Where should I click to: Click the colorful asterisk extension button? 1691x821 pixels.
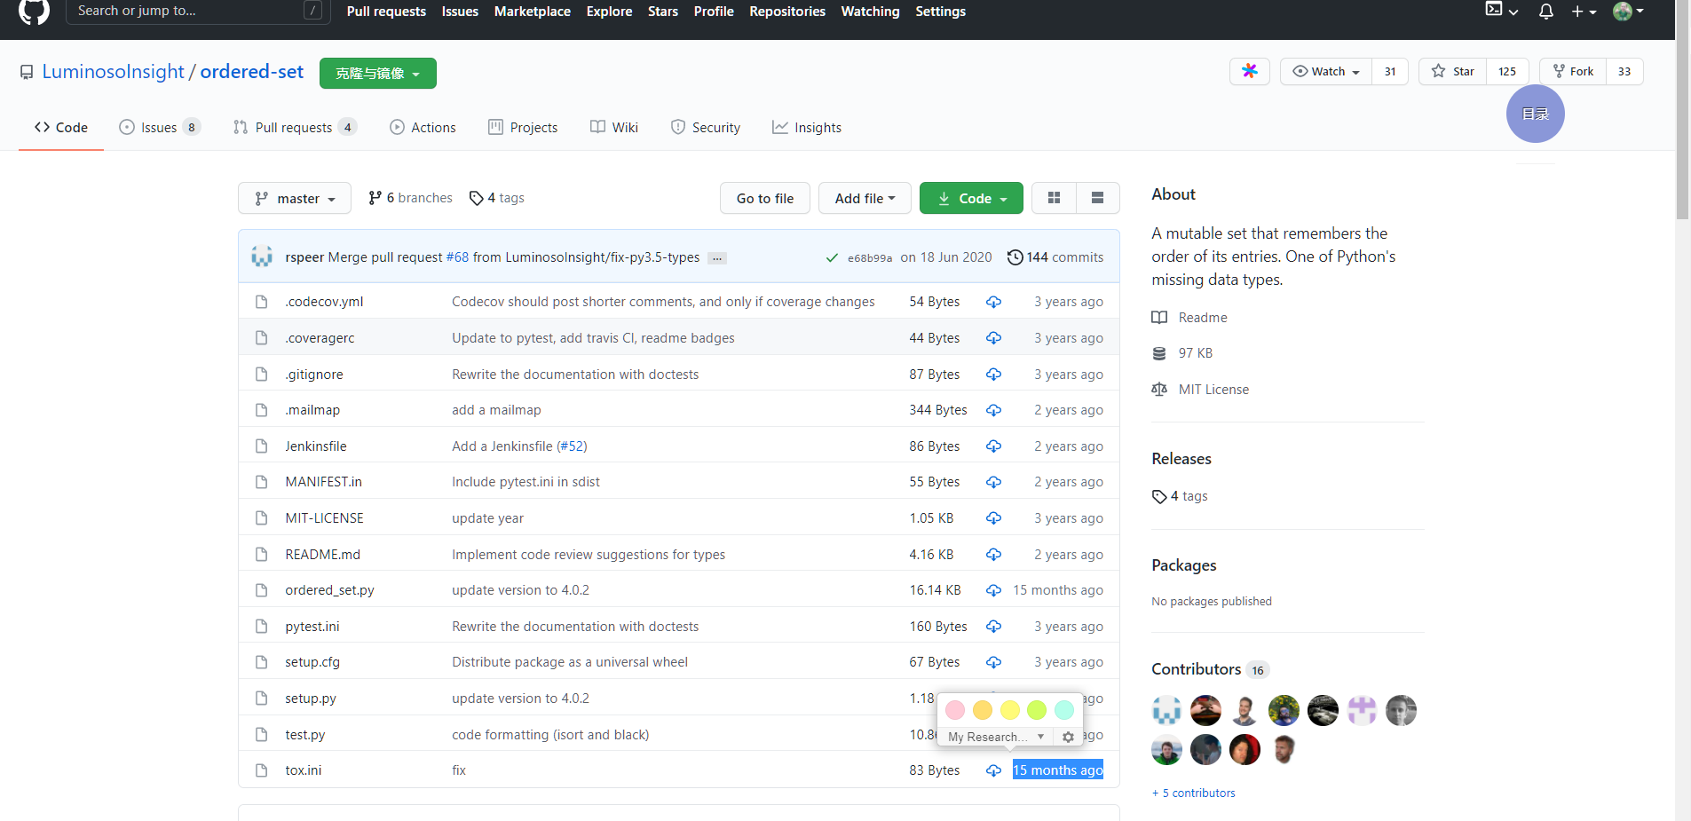click(x=1250, y=71)
